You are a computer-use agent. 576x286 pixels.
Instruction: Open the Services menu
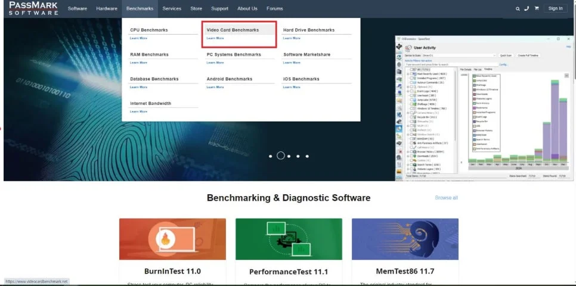coord(172,8)
